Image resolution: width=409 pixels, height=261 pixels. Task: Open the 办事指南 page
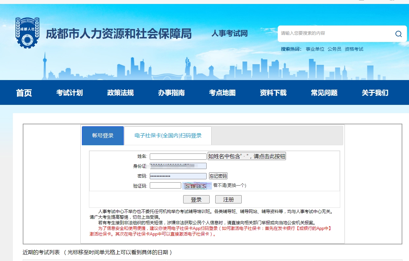click(171, 93)
